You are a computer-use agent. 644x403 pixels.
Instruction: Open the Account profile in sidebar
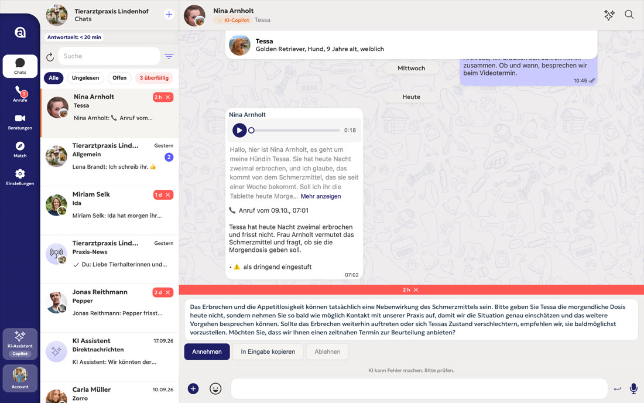click(20, 378)
